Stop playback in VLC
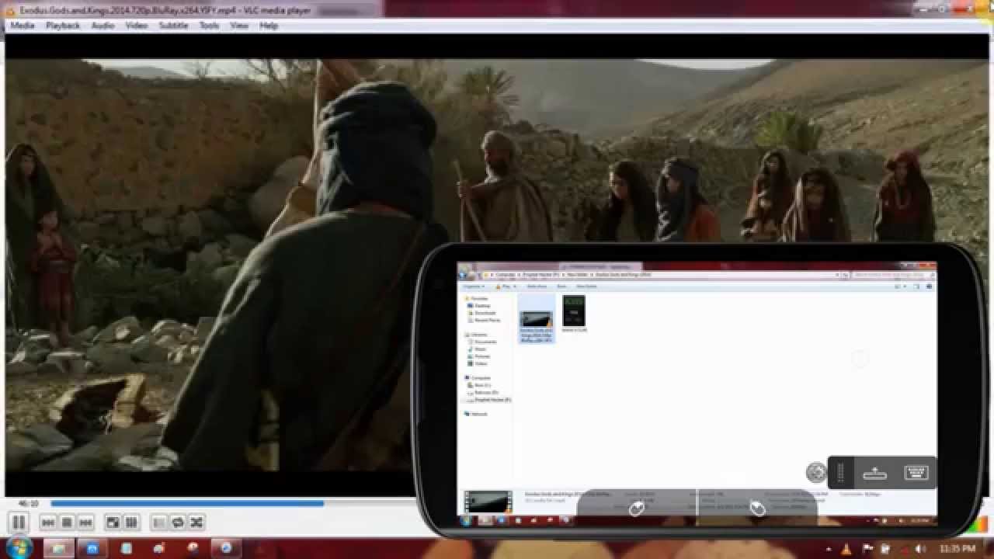Image resolution: width=994 pixels, height=559 pixels. coord(67,523)
